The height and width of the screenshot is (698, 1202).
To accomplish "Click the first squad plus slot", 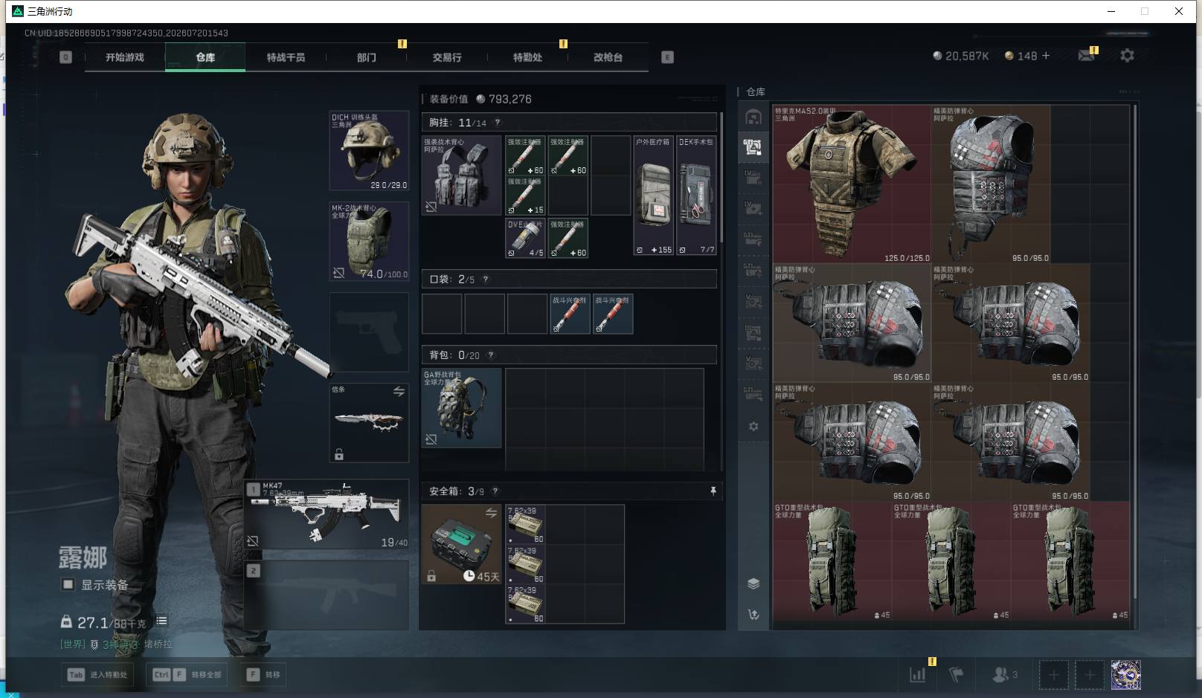I will [x=1053, y=675].
